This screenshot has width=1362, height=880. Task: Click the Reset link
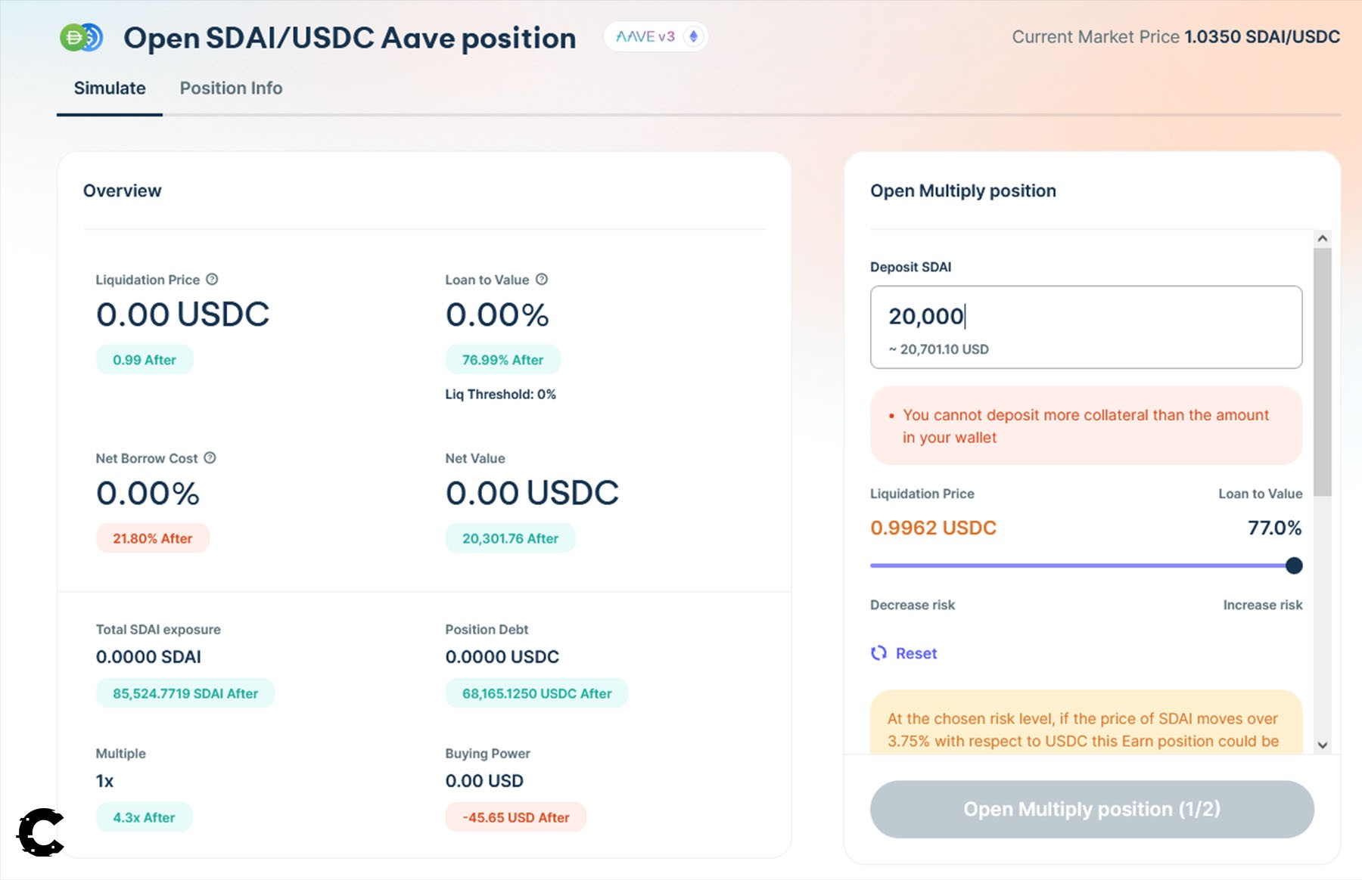[916, 653]
